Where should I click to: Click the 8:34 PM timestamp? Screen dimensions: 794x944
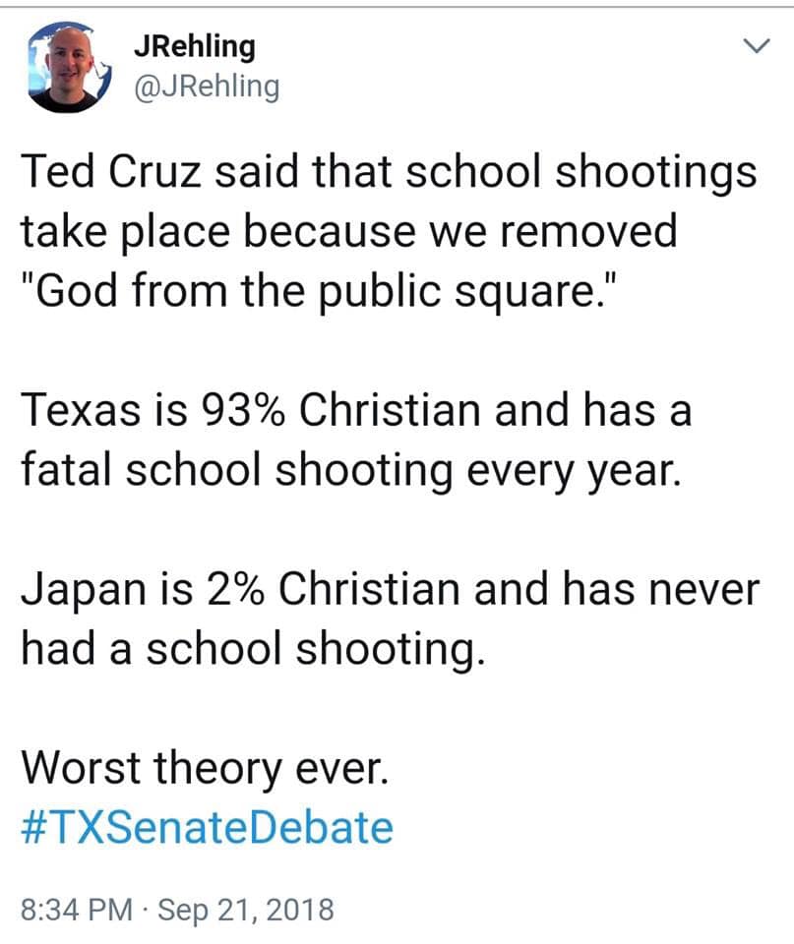coord(77,909)
